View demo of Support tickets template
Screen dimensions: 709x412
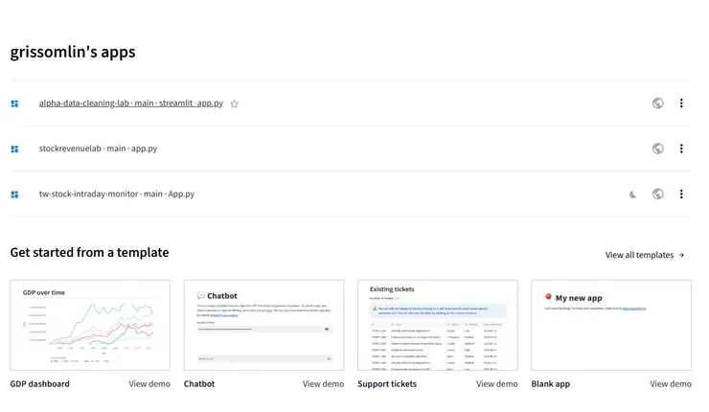497,383
